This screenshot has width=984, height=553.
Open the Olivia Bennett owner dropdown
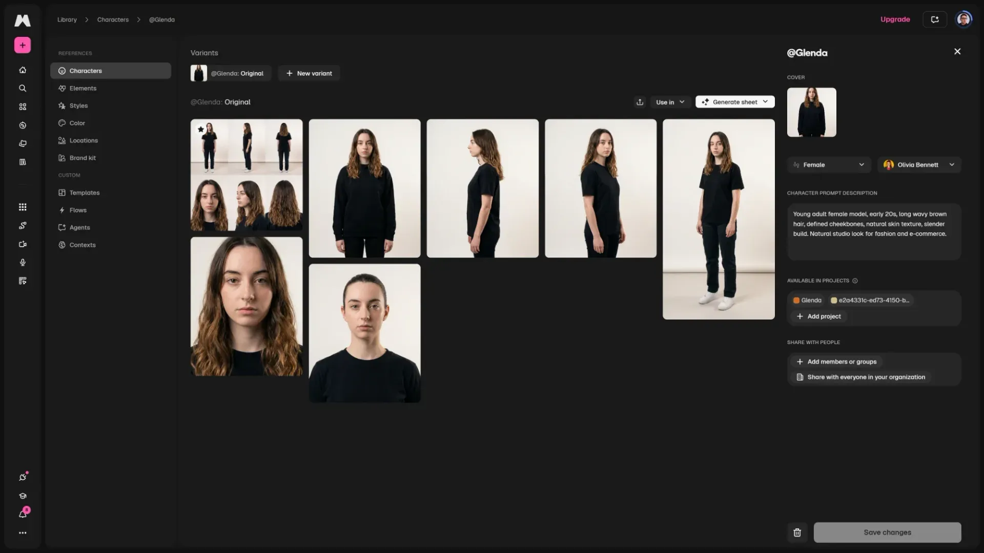(919, 165)
